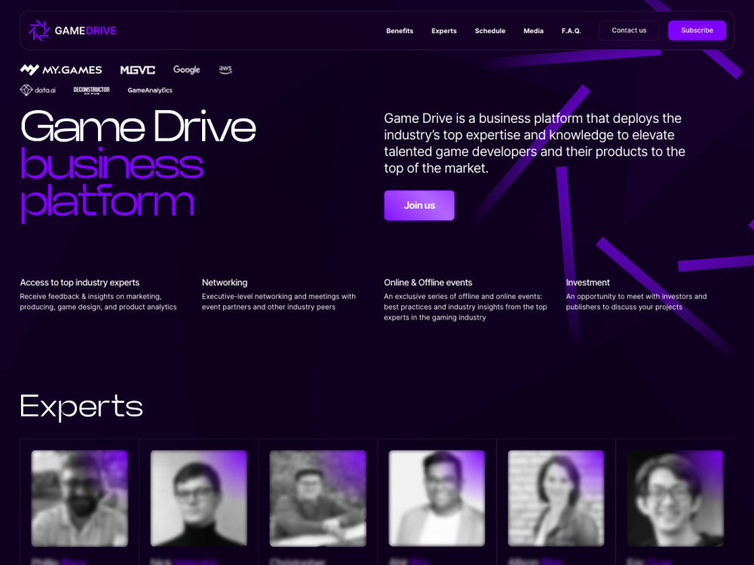Click the text 'An exclusive series of offline'
This screenshot has height=565, width=754.
[x=431, y=296]
